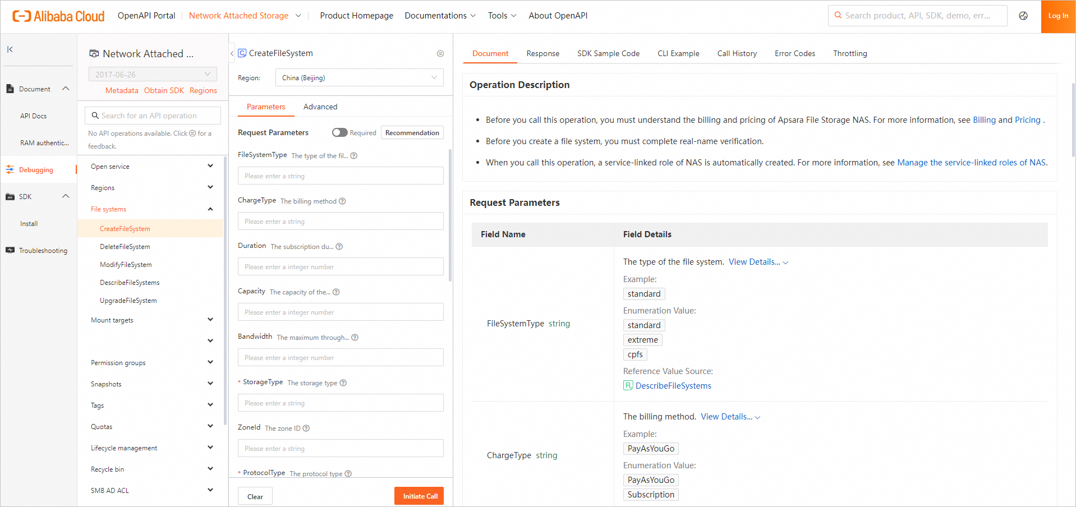Expand the Mount targets section
Image resolution: width=1076 pixels, height=507 pixels.
[210, 320]
